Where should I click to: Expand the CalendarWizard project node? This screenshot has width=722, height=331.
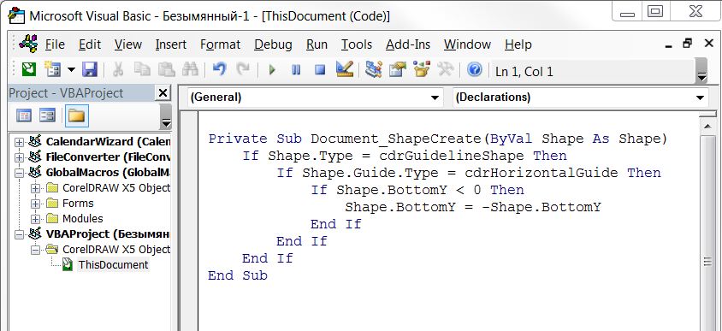(19, 142)
